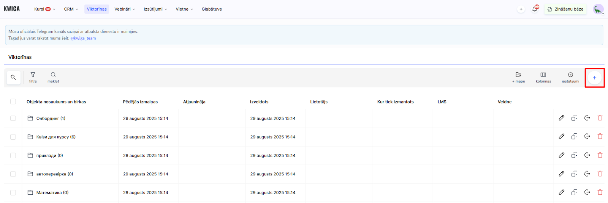
Task: Open the @kwiga_team Telegram link
Action: tap(83, 38)
